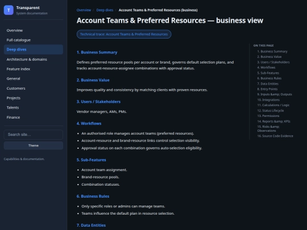Follow the Deep dives breadcrumb link
Screen dimensions: 307x230
(x=105, y=10)
